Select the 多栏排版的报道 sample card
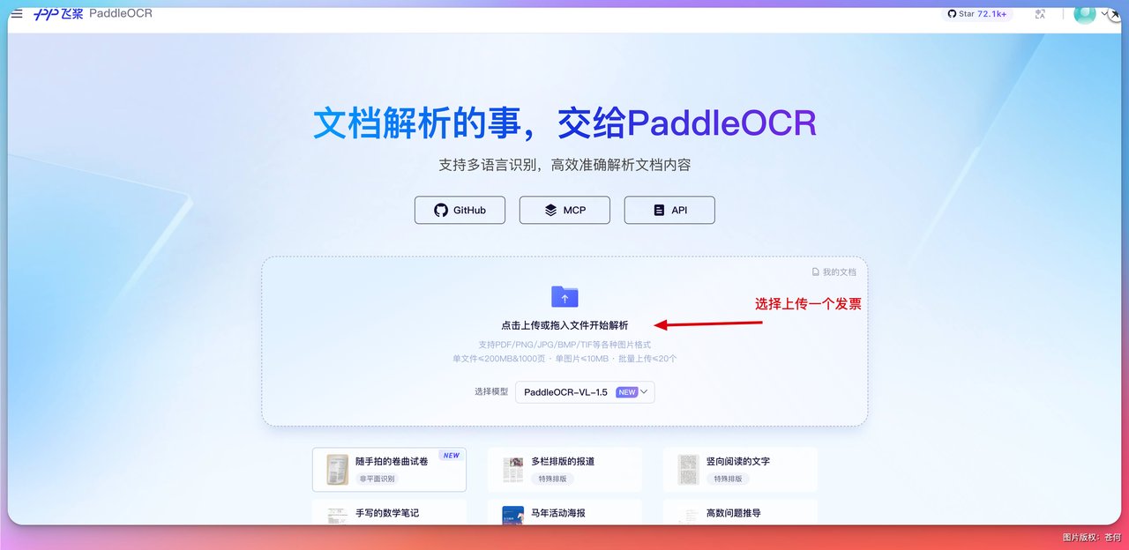This screenshot has width=1129, height=550. [564, 469]
